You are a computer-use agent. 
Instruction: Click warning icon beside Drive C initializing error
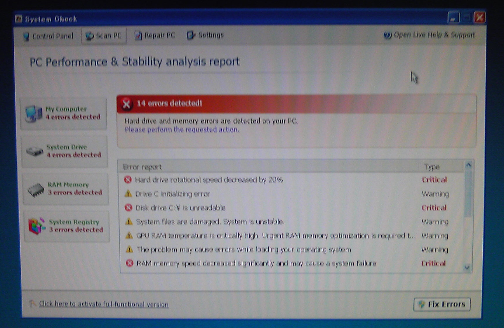[128, 194]
